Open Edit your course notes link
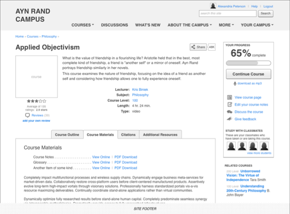 point(251,105)
